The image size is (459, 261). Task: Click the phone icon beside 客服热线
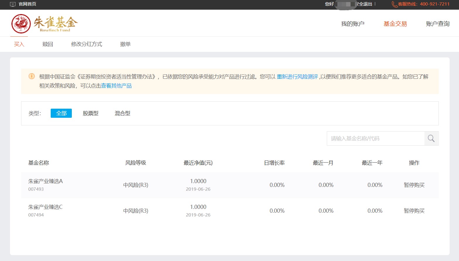[395, 4]
